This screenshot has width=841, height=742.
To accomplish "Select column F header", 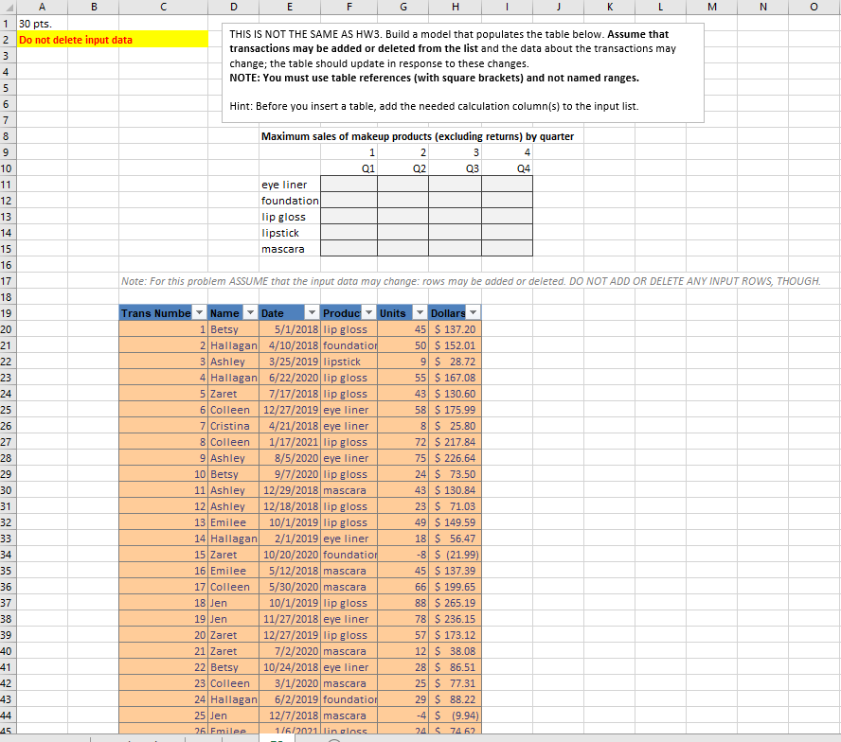I will 349,7.
